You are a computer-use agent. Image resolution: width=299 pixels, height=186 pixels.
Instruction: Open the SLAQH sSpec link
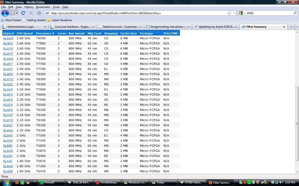coord(8,38)
